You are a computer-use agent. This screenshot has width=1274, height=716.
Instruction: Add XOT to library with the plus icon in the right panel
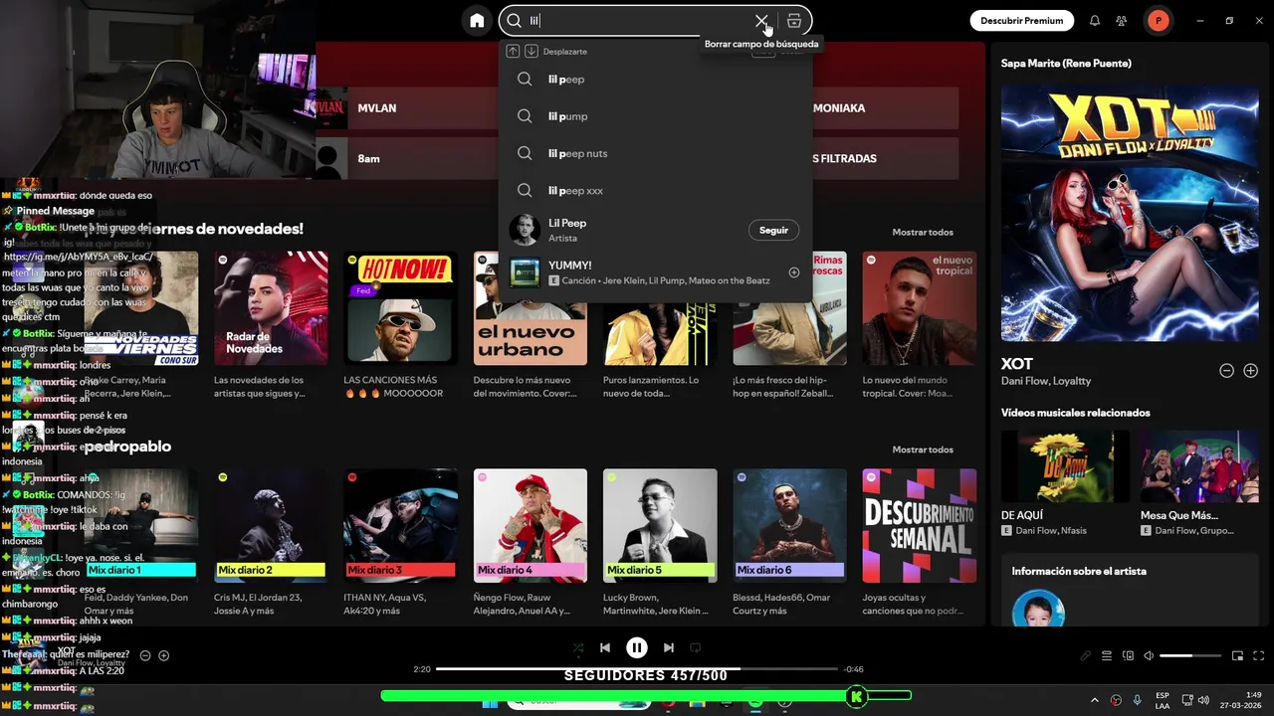tap(1251, 371)
